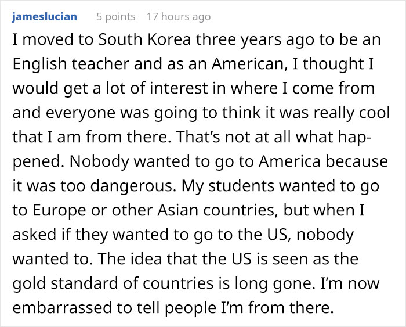Click the word 'America' before 'because'

click(x=289, y=161)
